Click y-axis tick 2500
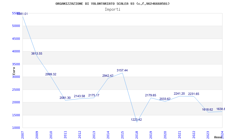Screen dimensions: 225x140 16,90
